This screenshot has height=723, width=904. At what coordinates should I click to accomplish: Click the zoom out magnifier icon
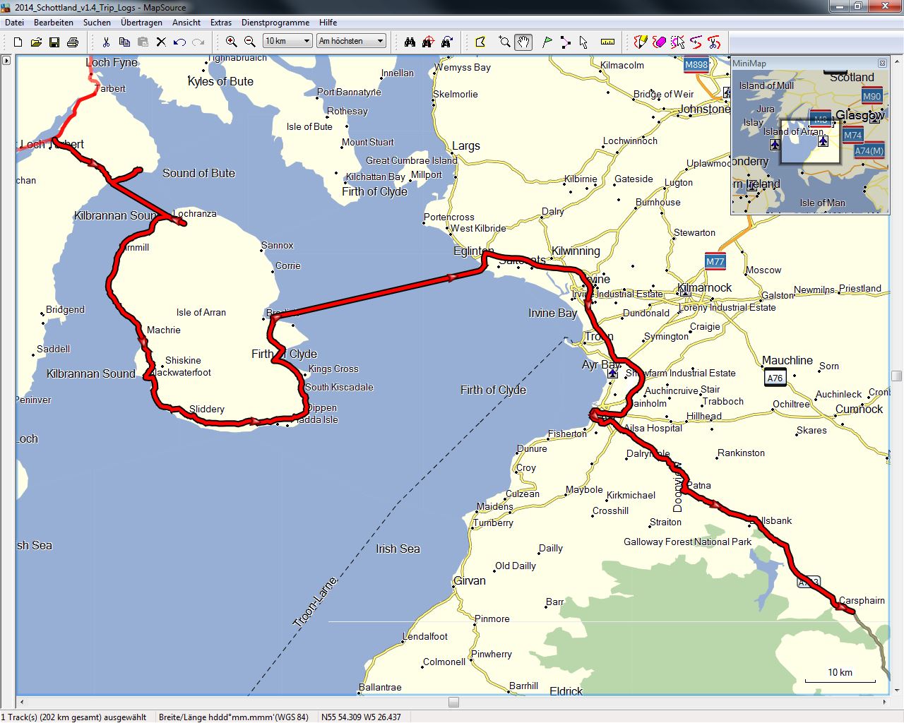(x=249, y=42)
